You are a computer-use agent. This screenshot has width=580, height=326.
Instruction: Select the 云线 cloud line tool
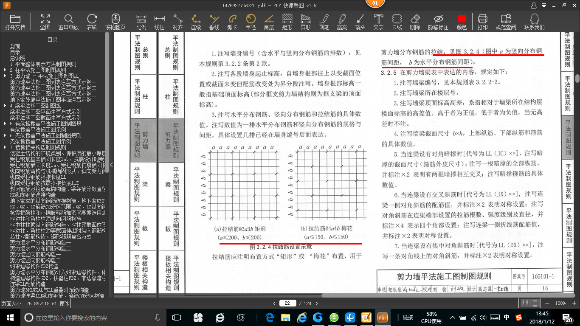click(397, 22)
